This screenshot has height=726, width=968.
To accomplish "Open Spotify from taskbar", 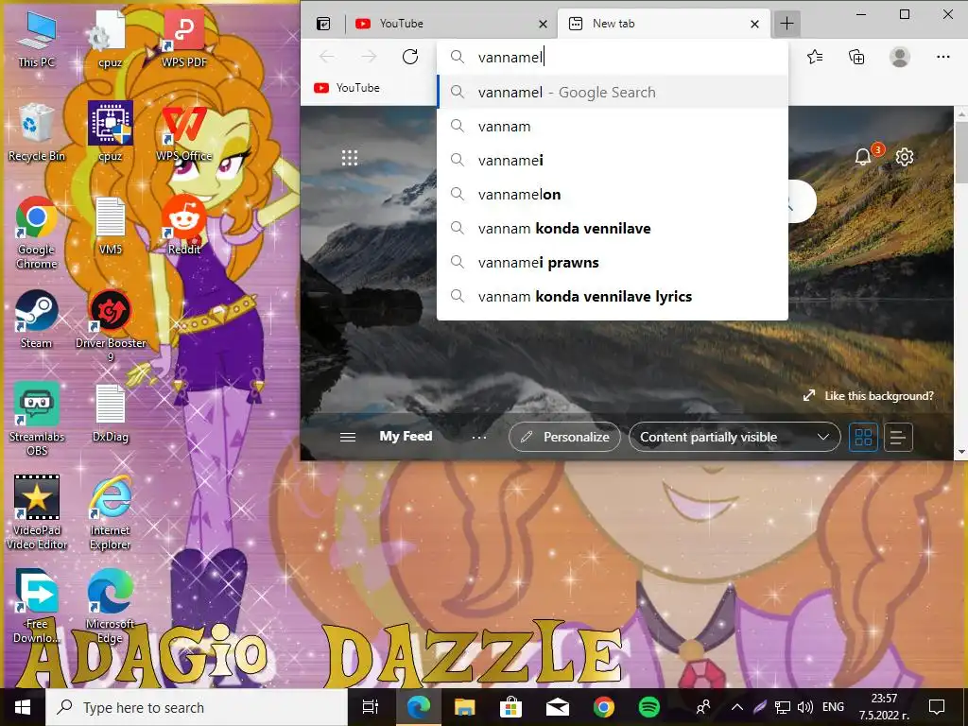I will [648, 707].
